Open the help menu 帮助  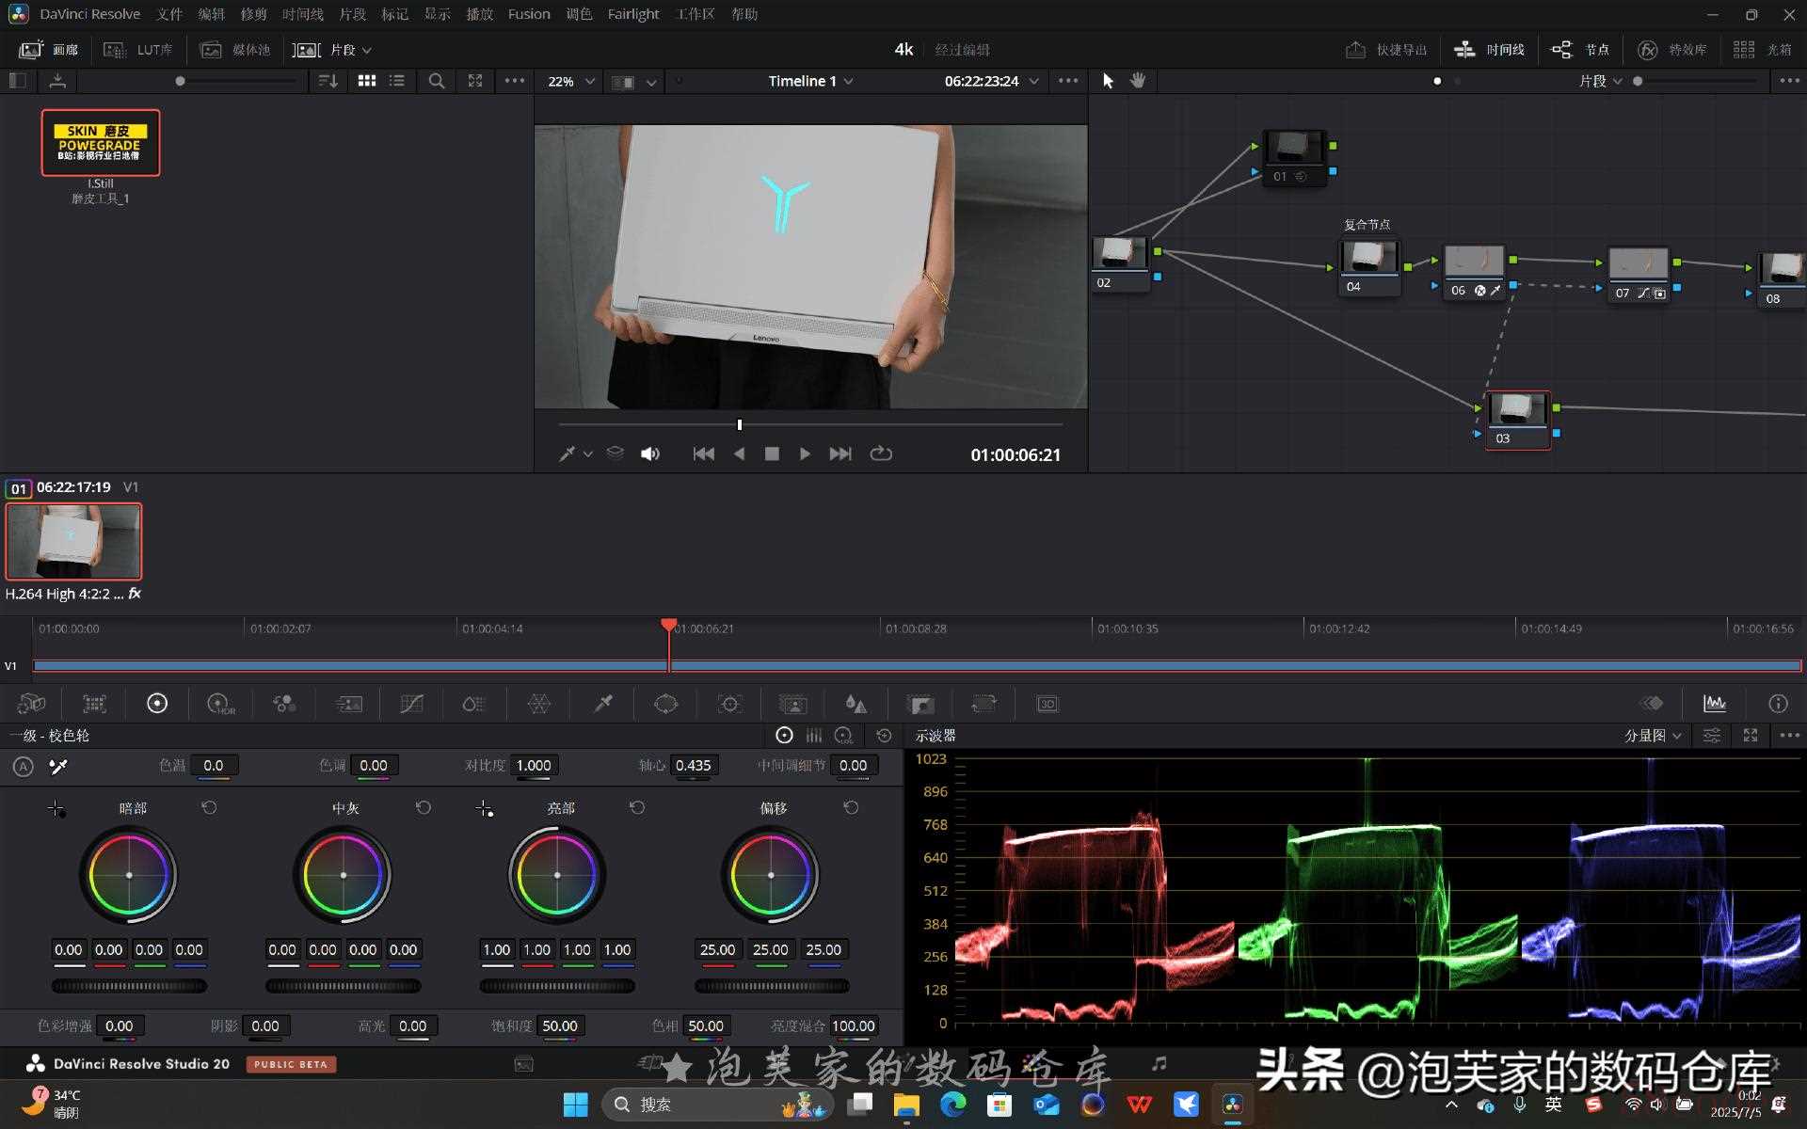744,14
